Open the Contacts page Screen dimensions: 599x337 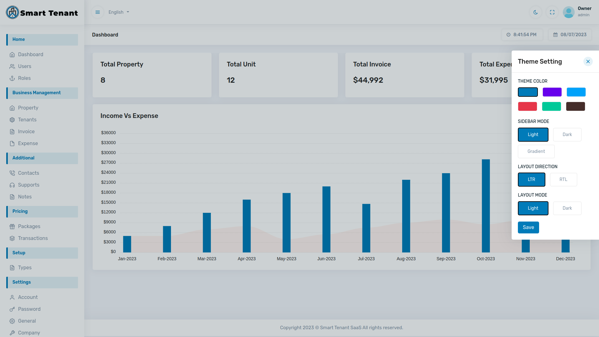coord(28,173)
